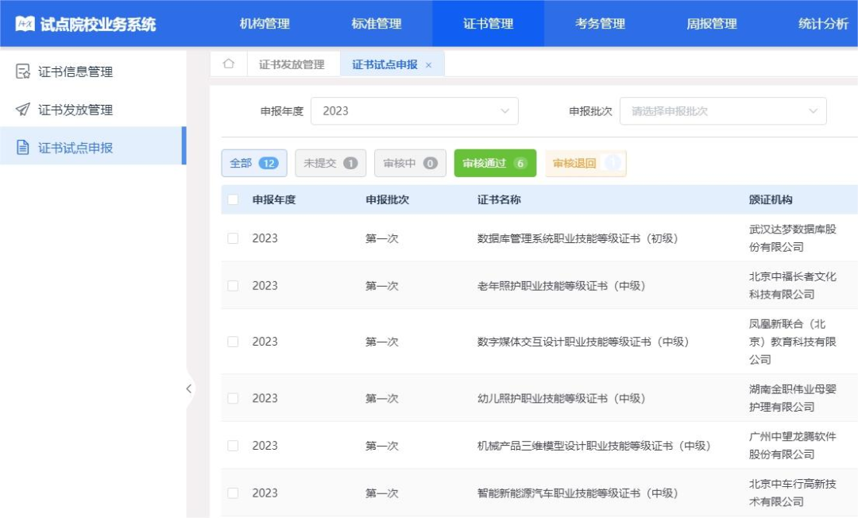Open the 申报年度 2023 dropdown

pyautogui.click(x=414, y=111)
